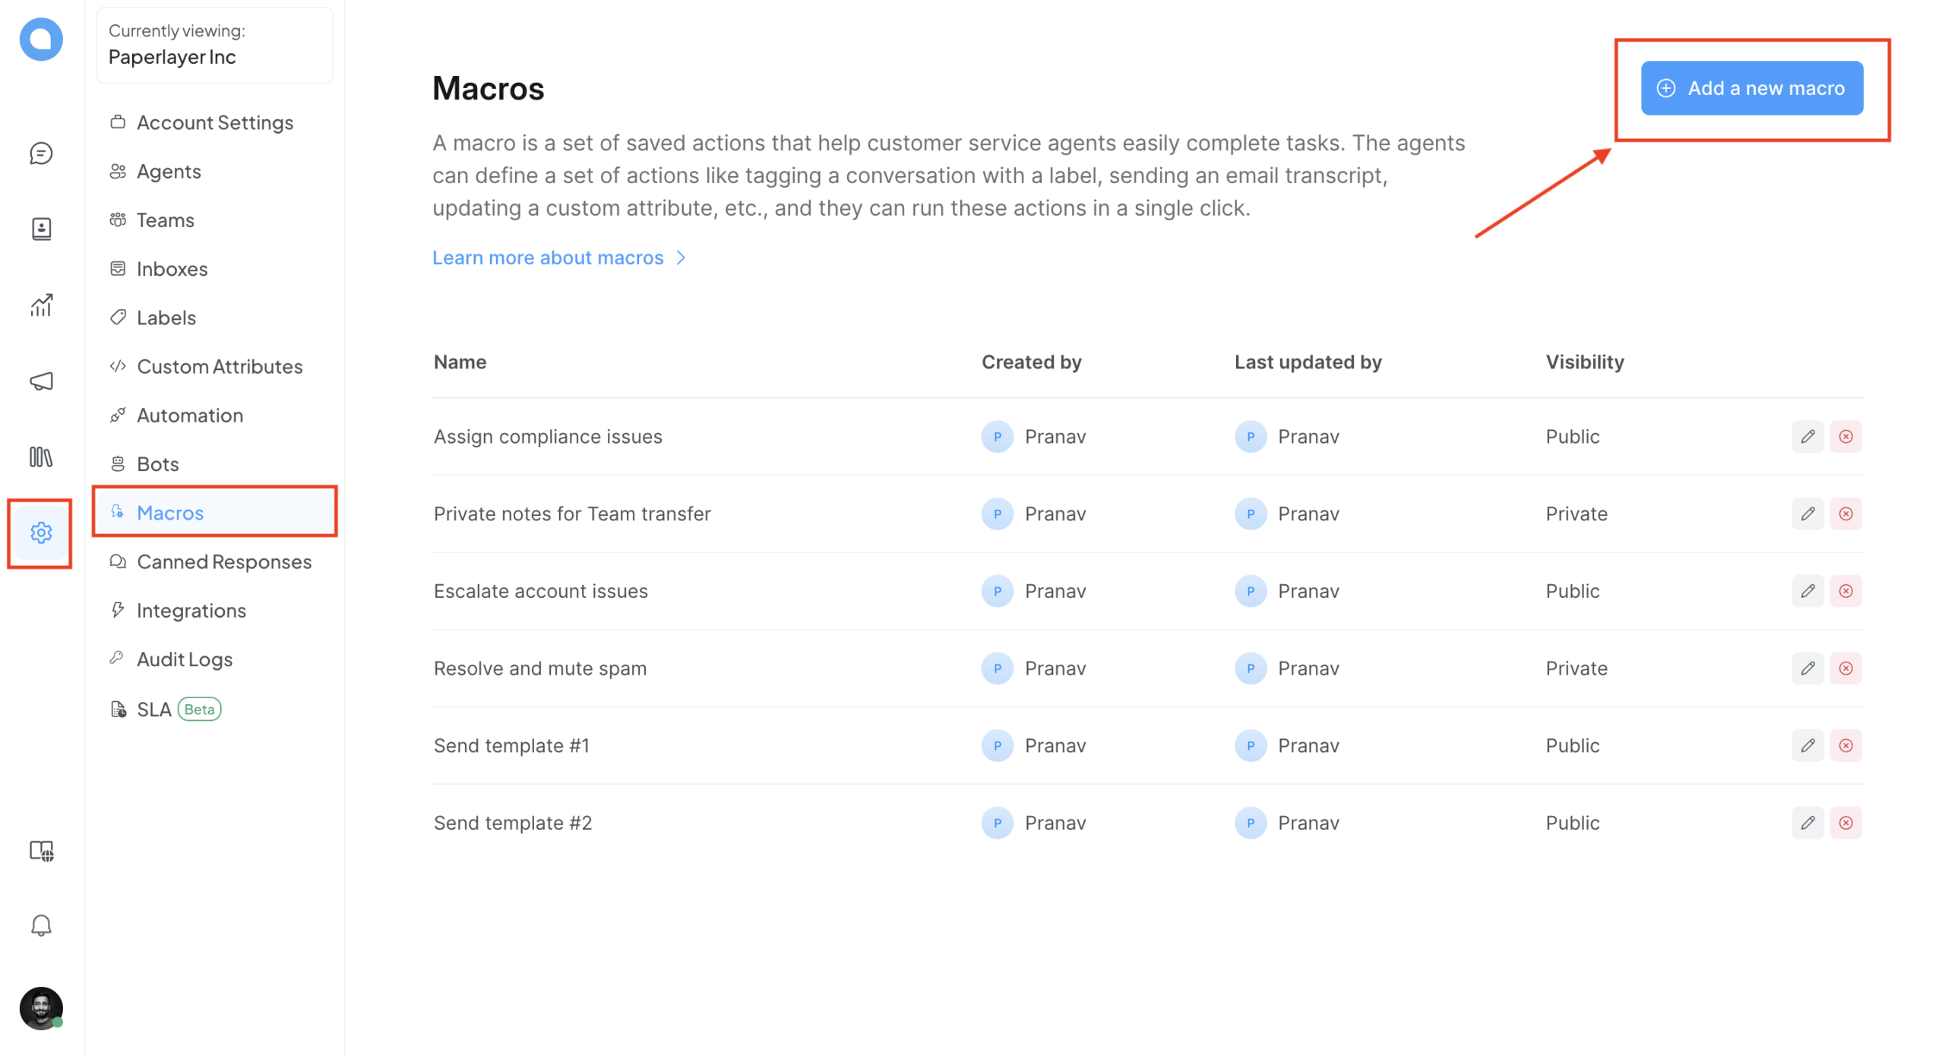Image resolution: width=1945 pixels, height=1056 pixels.
Task: Click delete icon for Send template #2
Action: [x=1848, y=824]
